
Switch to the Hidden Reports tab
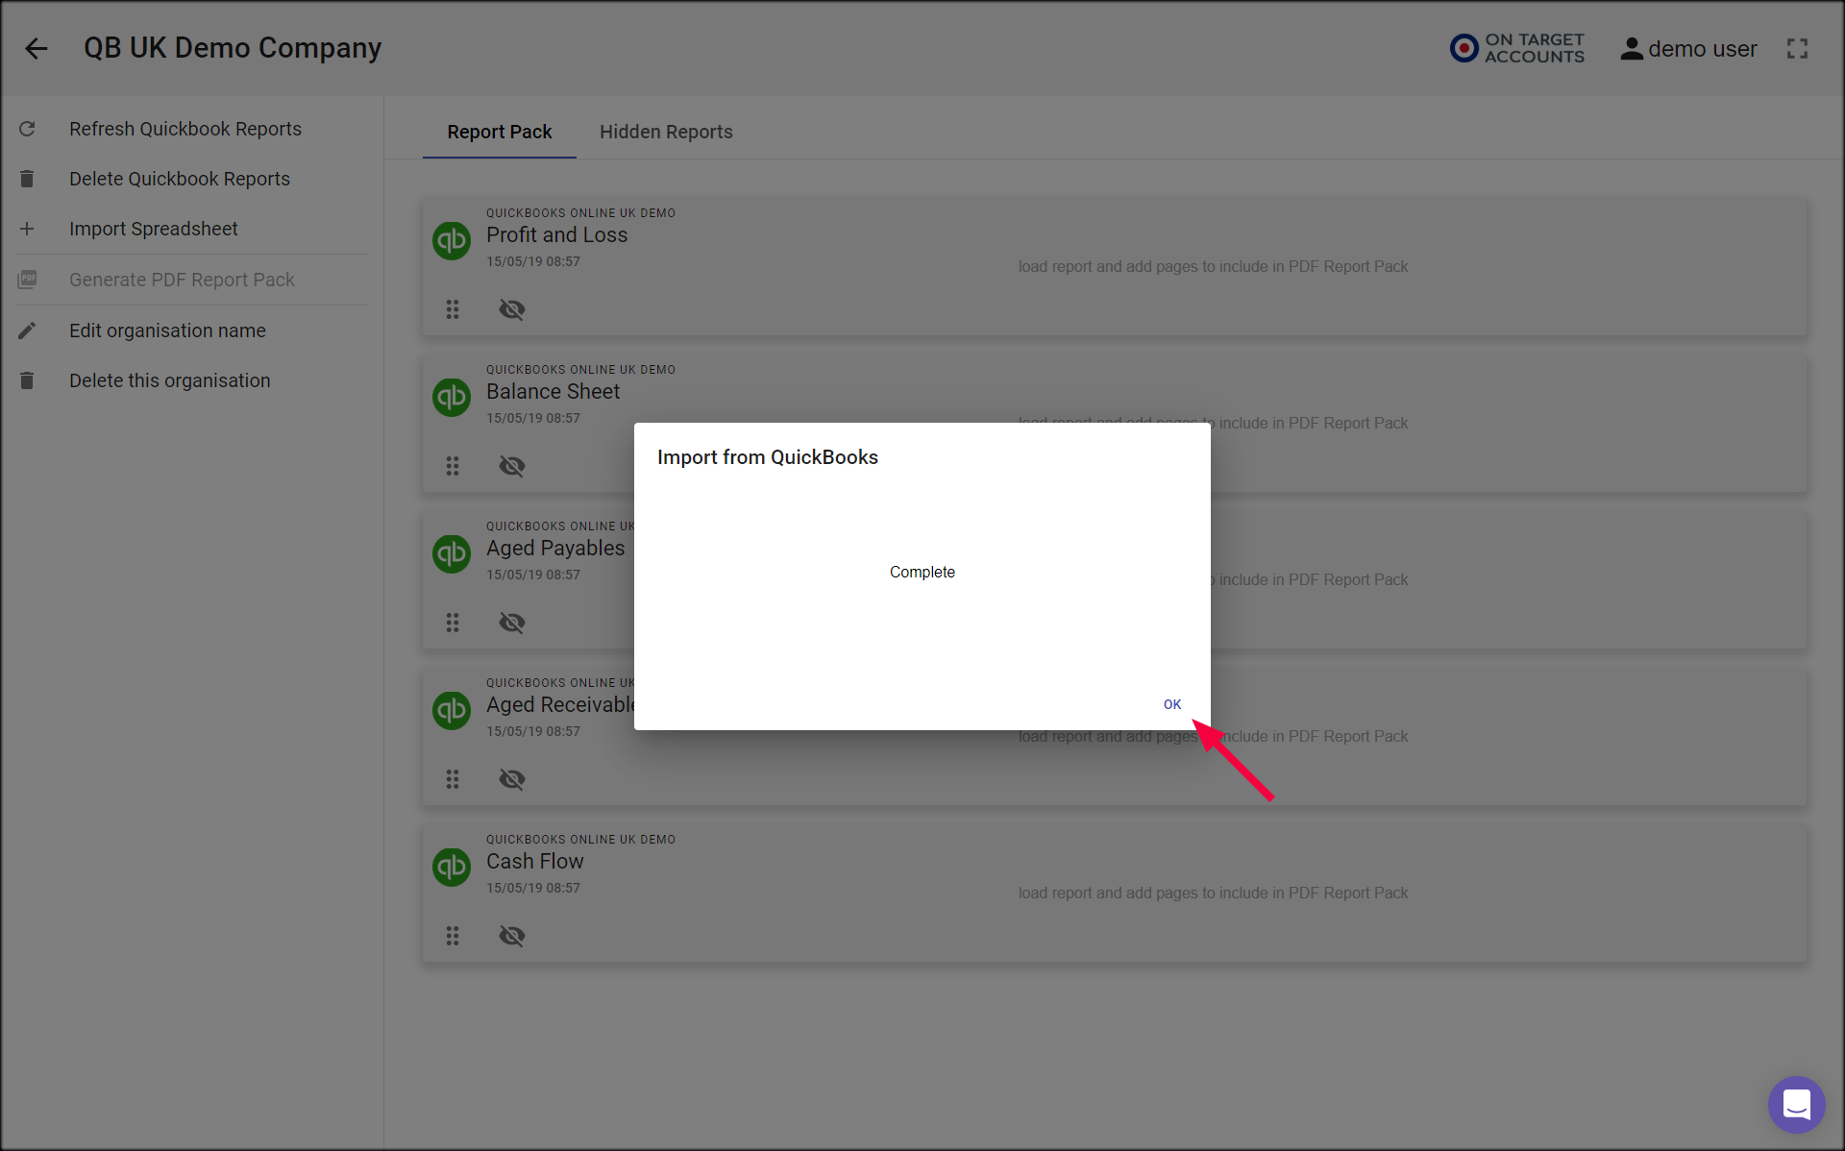(666, 132)
